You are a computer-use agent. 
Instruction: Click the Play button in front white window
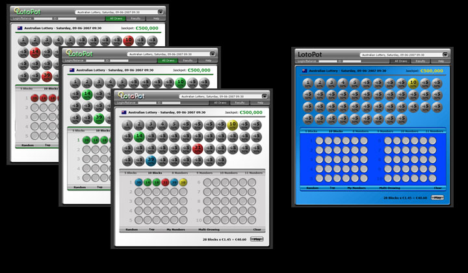coord(257,239)
